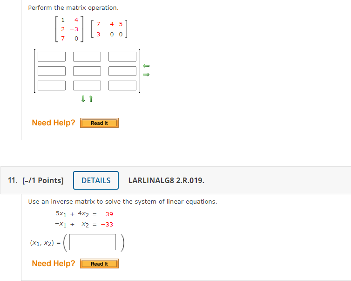Click the add-row down arrow icon
Viewport: 351px width, 281px height.
click(83, 99)
